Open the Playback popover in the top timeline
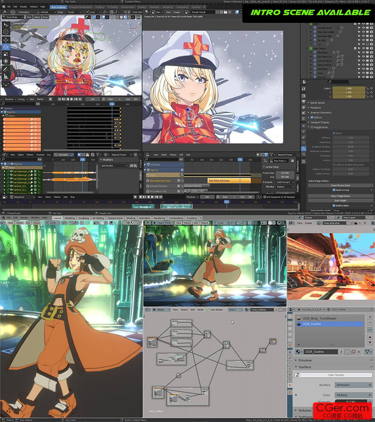This screenshot has width=375, height=422. (x=10, y=99)
